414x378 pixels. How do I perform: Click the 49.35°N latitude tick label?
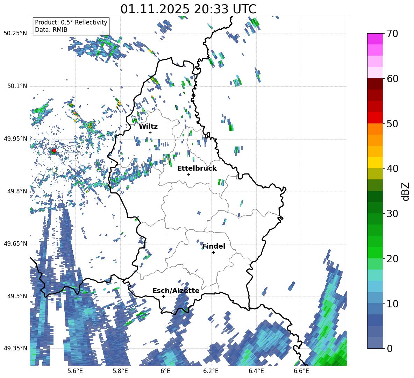point(15,348)
